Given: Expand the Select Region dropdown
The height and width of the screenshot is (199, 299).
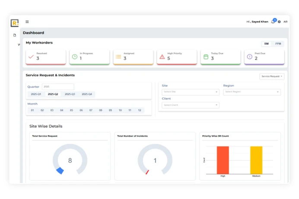Looking at the screenshot, I should click(x=252, y=92).
